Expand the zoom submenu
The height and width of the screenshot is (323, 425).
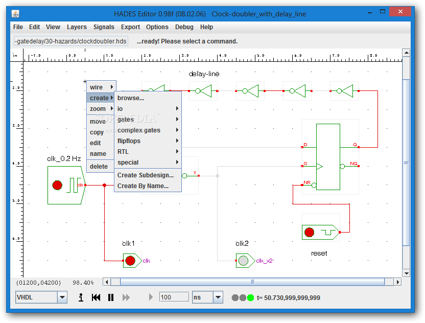coord(101,109)
